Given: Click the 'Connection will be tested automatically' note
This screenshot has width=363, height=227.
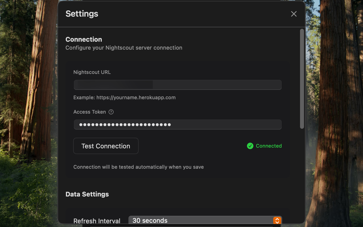Looking at the screenshot, I should [139, 167].
